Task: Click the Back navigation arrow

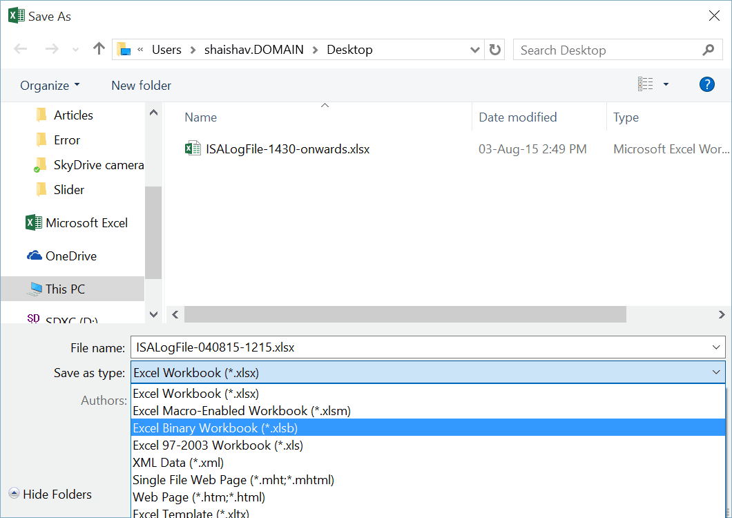Action: [x=21, y=49]
